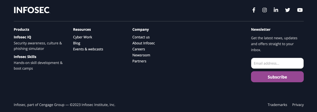Screen dimensions: 317x112
Task: Go to Cyber Work resources
Action: (x=82, y=37)
